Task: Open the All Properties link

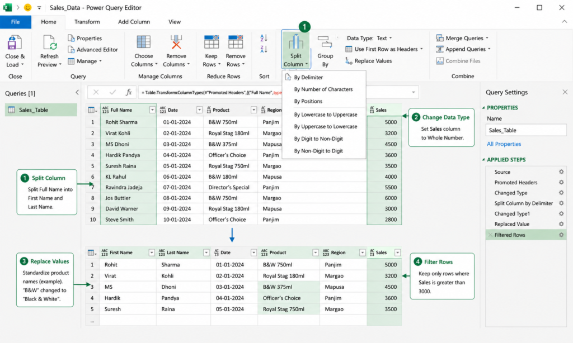Action: [x=504, y=144]
